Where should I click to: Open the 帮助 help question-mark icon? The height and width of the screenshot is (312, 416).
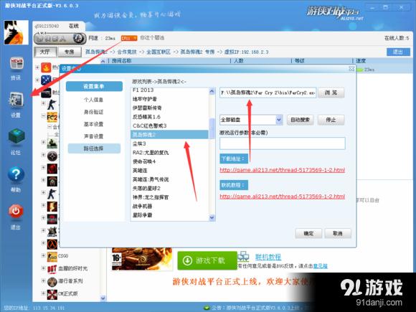coord(16,174)
